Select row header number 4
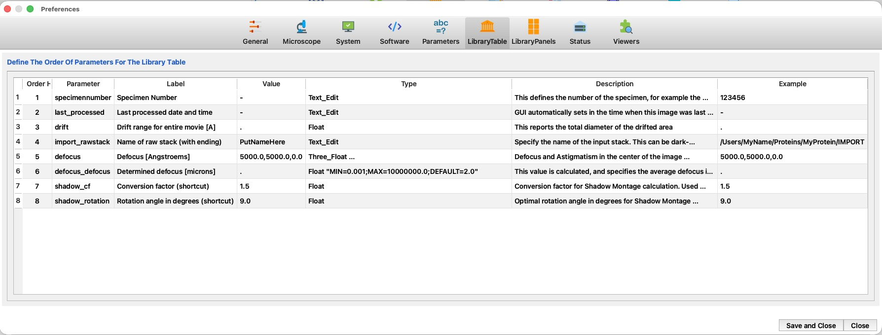Image resolution: width=882 pixels, height=335 pixels. pos(18,142)
